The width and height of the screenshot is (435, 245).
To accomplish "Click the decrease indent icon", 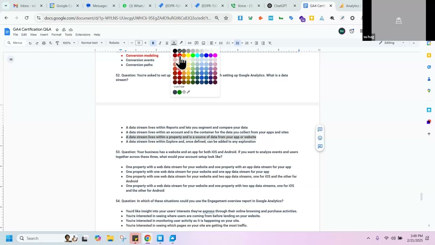I will pyautogui.click(x=256, y=43).
